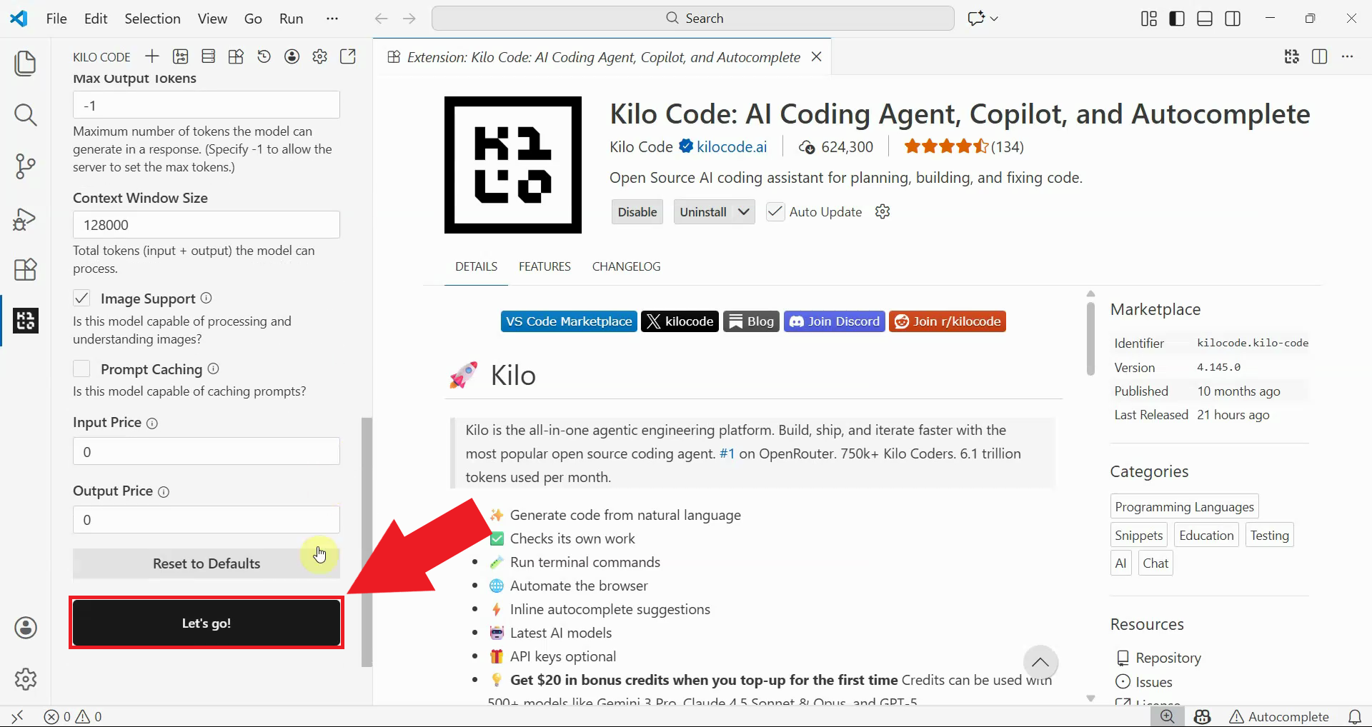Toggle the Auto Update checkbox
Image resolution: width=1372 pixels, height=727 pixels.
click(775, 212)
